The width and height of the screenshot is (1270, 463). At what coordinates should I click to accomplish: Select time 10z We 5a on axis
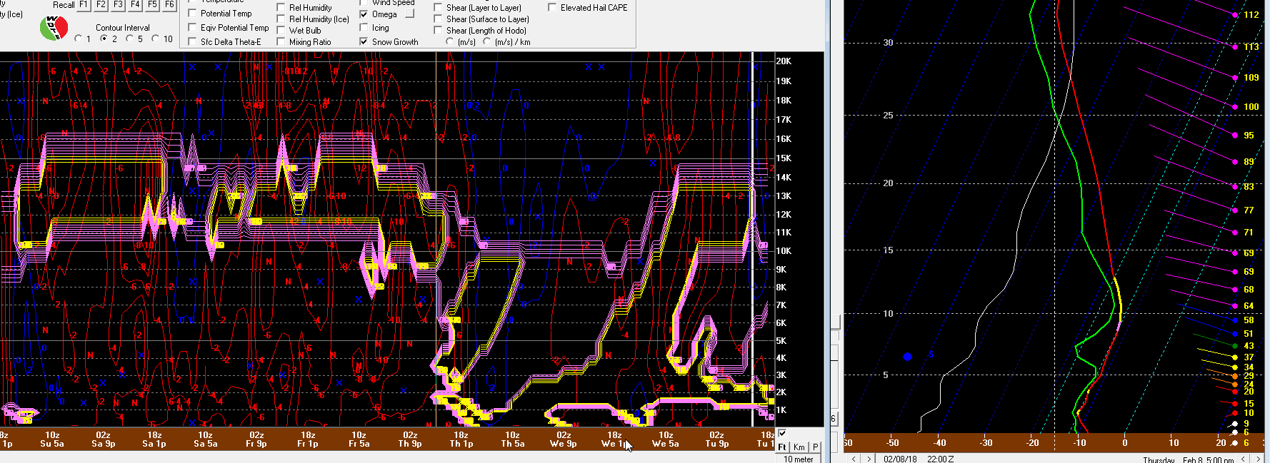[x=666, y=439]
